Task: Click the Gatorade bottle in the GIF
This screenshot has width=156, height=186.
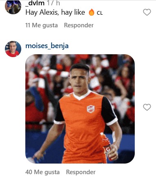Action: coord(107,146)
